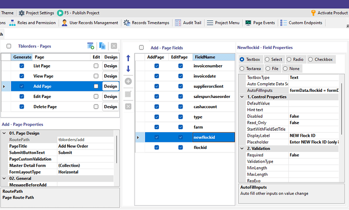
Task: Click Design button for Edit Page
Action: (110, 96)
